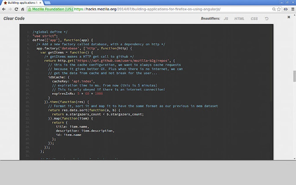Open the Clear Code extension icon in the toolbar
The image size is (296, 185).
click(285, 9)
